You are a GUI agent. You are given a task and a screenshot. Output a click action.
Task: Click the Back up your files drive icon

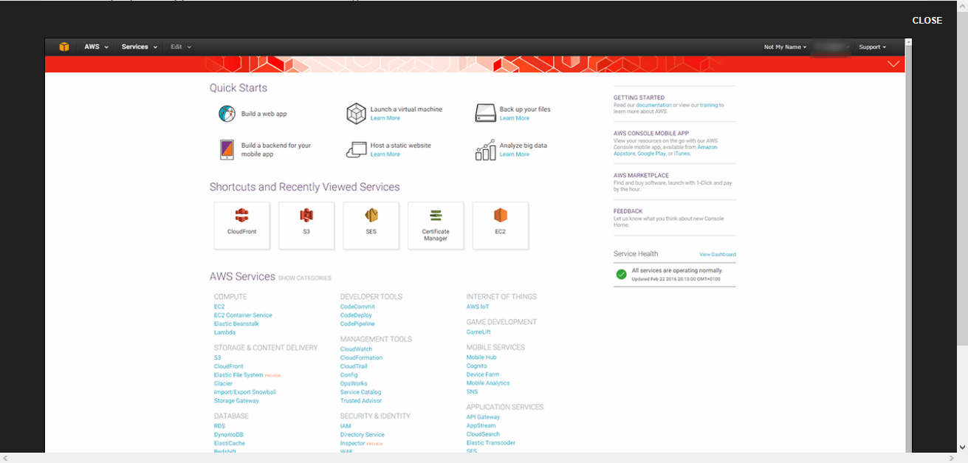(485, 114)
